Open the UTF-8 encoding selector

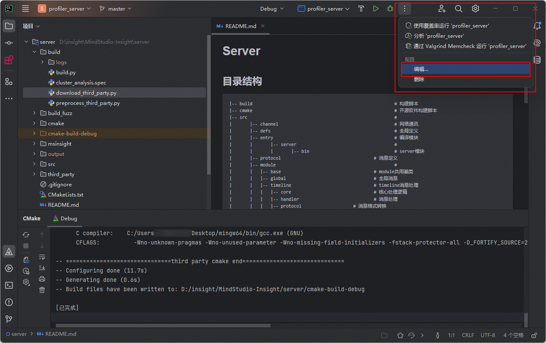[488, 335]
